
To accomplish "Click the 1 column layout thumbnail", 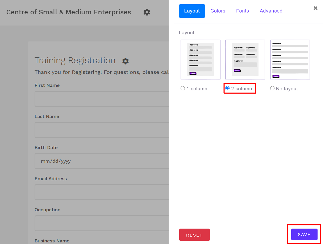I will coord(201,60).
